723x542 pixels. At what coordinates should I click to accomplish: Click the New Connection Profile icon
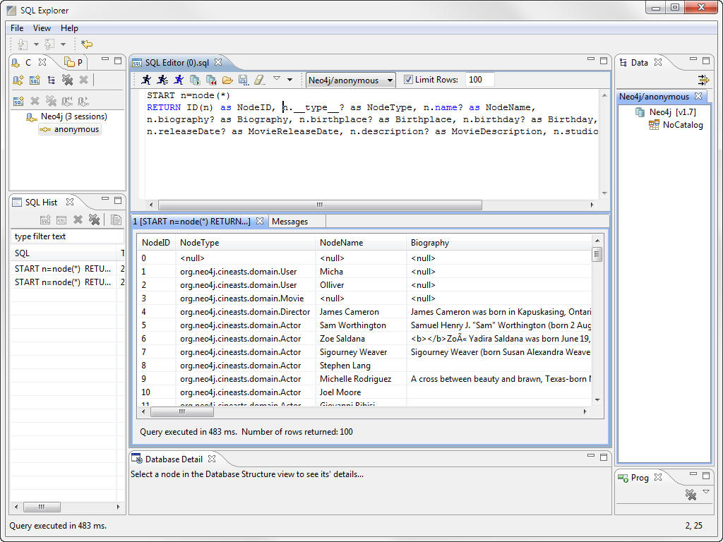click(x=18, y=80)
